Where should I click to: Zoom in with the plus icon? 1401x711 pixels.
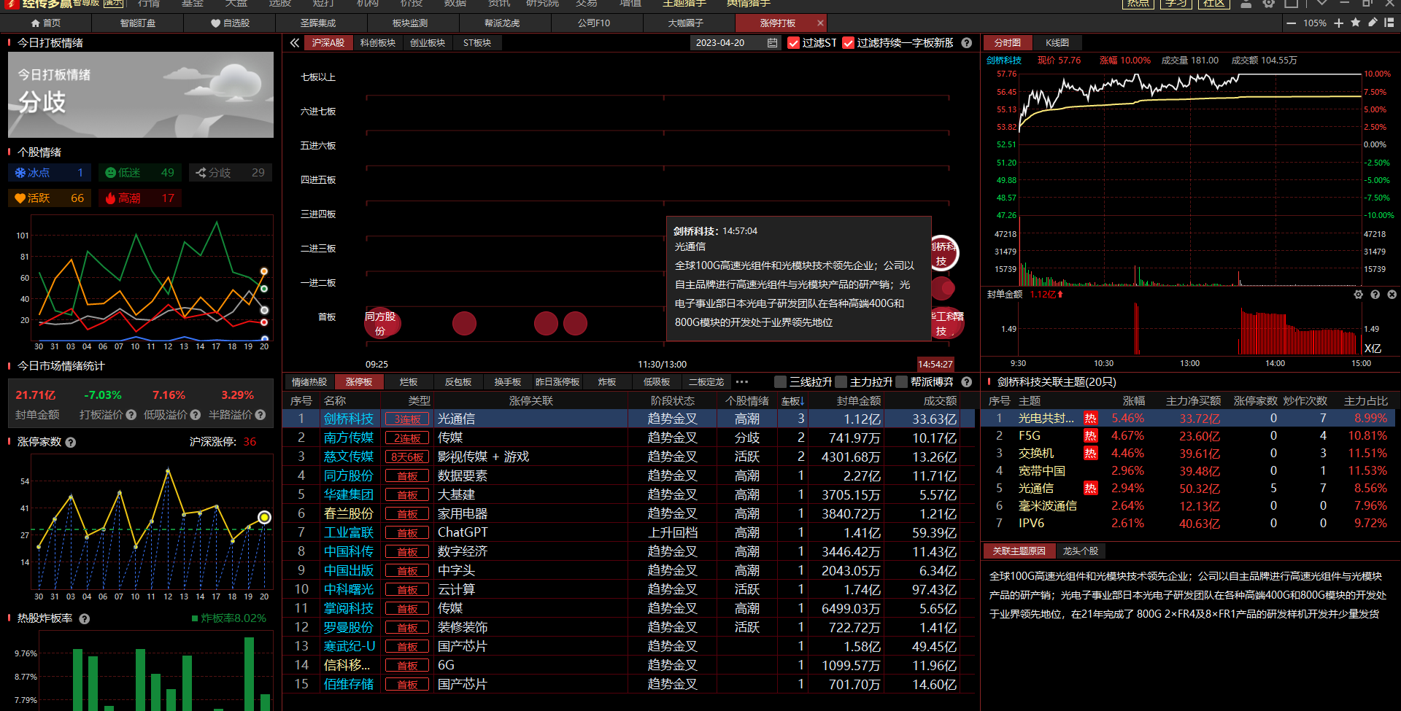[1339, 23]
